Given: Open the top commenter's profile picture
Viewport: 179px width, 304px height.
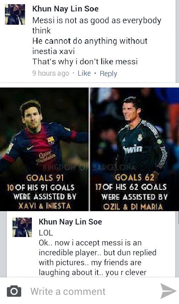Looking at the screenshot, I should [15, 14].
